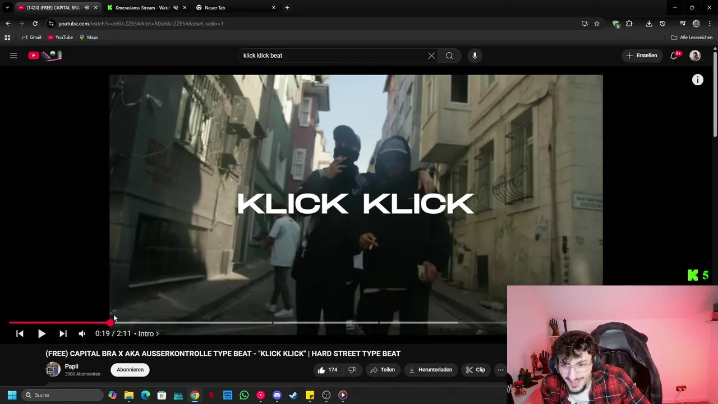Mute audio on the CAPITAL BRA tab
Screen dimensions: 718x404
point(86,8)
